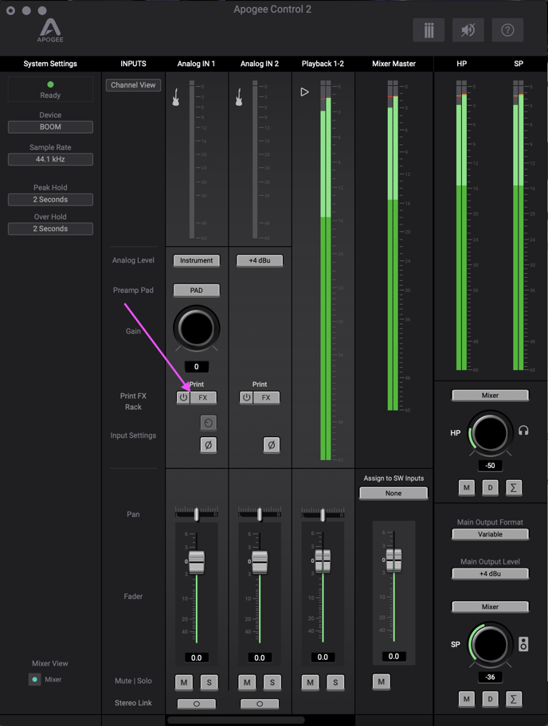The width and height of the screenshot is (548, 726).
Task: Select the Playback 1-2 column header
Action: pos(323,64)
